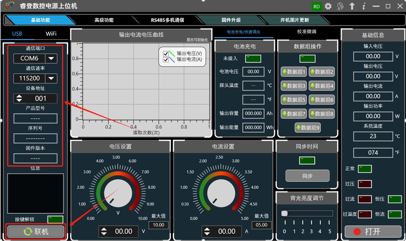Open the RS485多机通信 tab
Screen dimensions: 406x241
click(x=168, y=20)
